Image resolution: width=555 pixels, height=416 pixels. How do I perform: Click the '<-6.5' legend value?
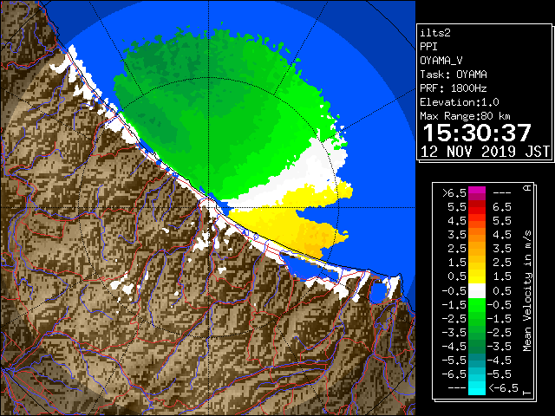tap(503, 388)
